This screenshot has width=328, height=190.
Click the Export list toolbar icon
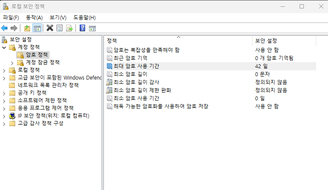(x=69, y=28)
